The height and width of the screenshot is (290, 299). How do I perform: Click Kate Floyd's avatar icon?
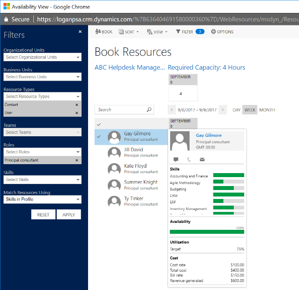[114, 169]
